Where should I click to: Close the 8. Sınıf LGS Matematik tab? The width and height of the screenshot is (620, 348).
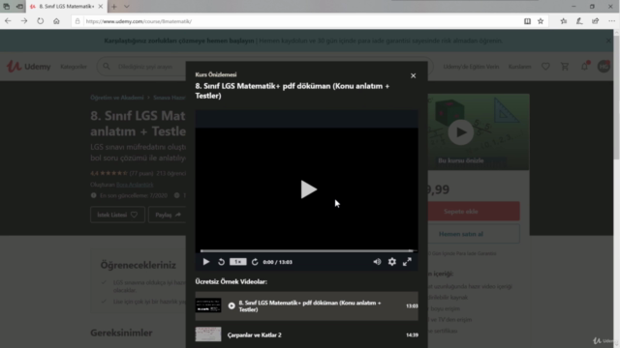[101, 7]
